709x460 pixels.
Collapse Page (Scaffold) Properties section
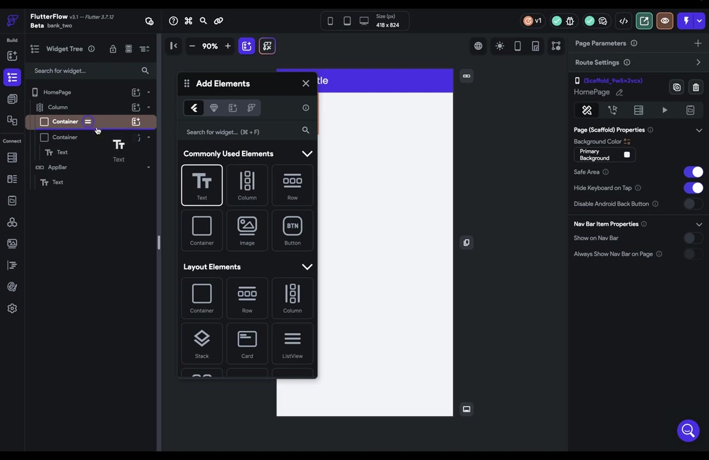(699, 130)
